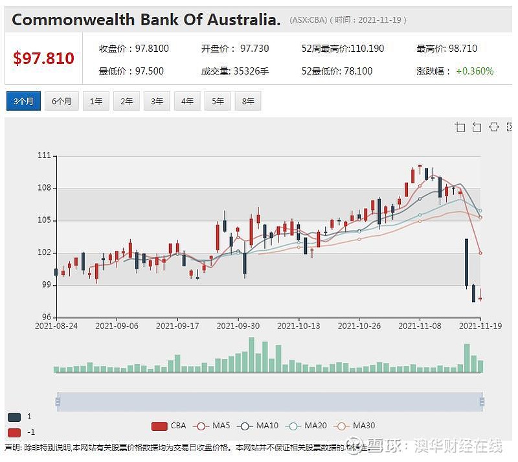Toggle the red swatch labeled -1
The image size is (518, 462).
(x=14, y=433)
